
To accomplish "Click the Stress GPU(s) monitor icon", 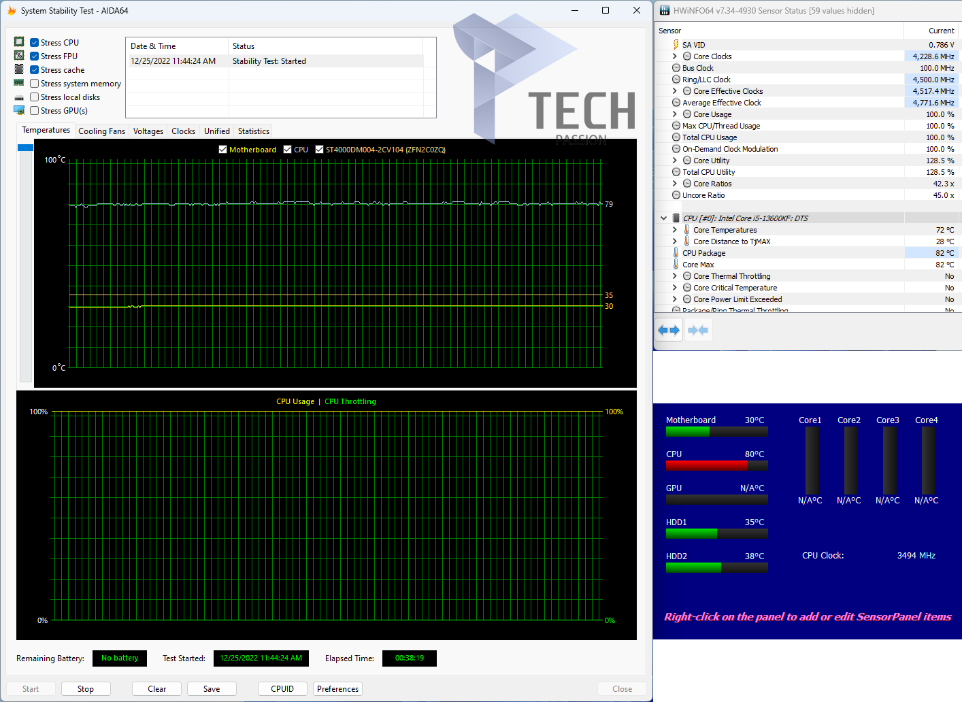I will click(19, 110).
